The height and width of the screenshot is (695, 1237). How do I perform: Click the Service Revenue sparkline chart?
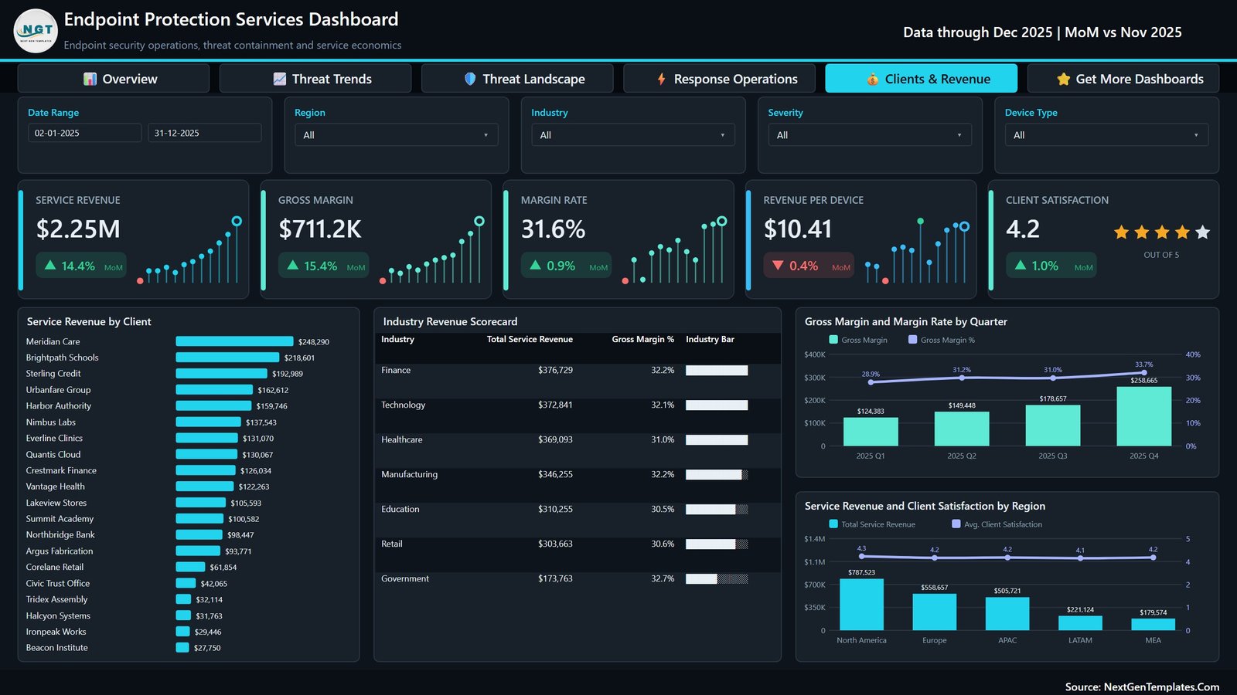tap(189, 250)
